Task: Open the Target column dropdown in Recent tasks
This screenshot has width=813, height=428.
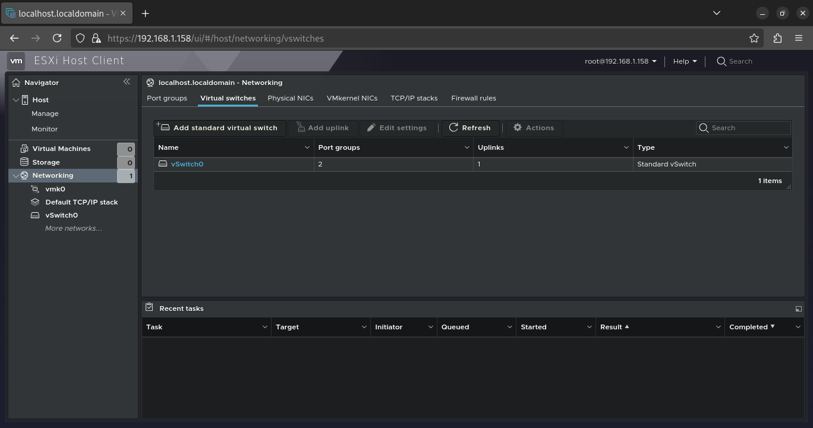Action: (364, 327)
